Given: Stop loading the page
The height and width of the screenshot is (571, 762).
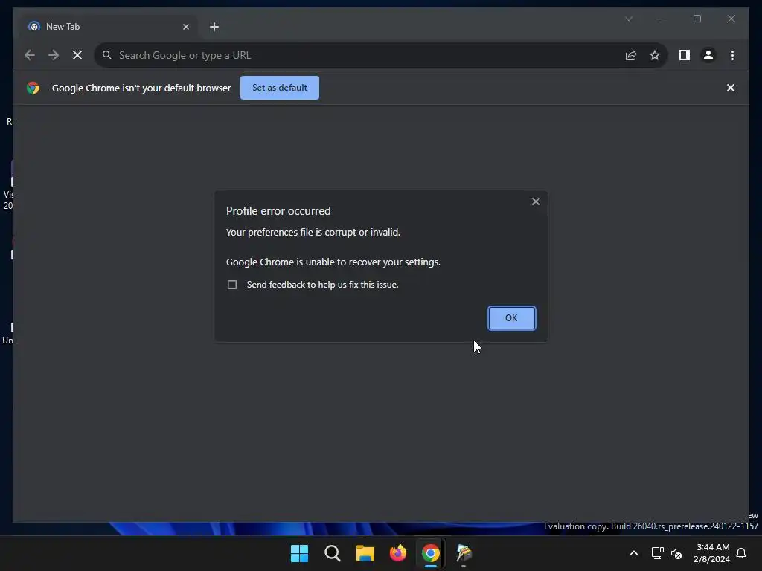Looking at the screenshot, I should pyautogui.click(x=77, y=55).
